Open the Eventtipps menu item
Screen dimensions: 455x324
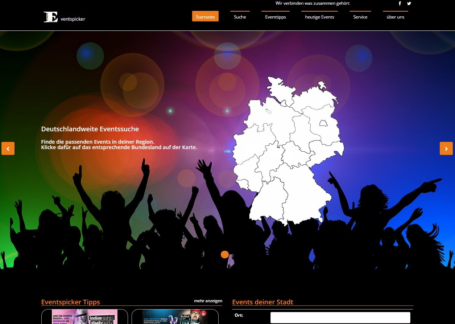(276, 17)
